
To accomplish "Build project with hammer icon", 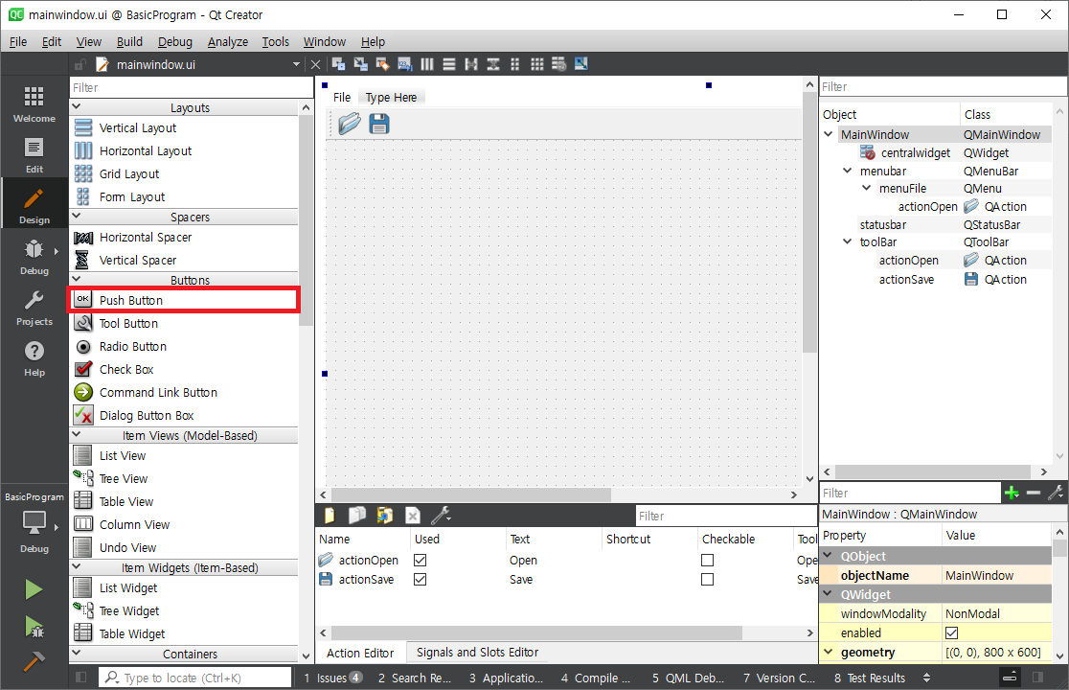I will (x=34, y=660).
